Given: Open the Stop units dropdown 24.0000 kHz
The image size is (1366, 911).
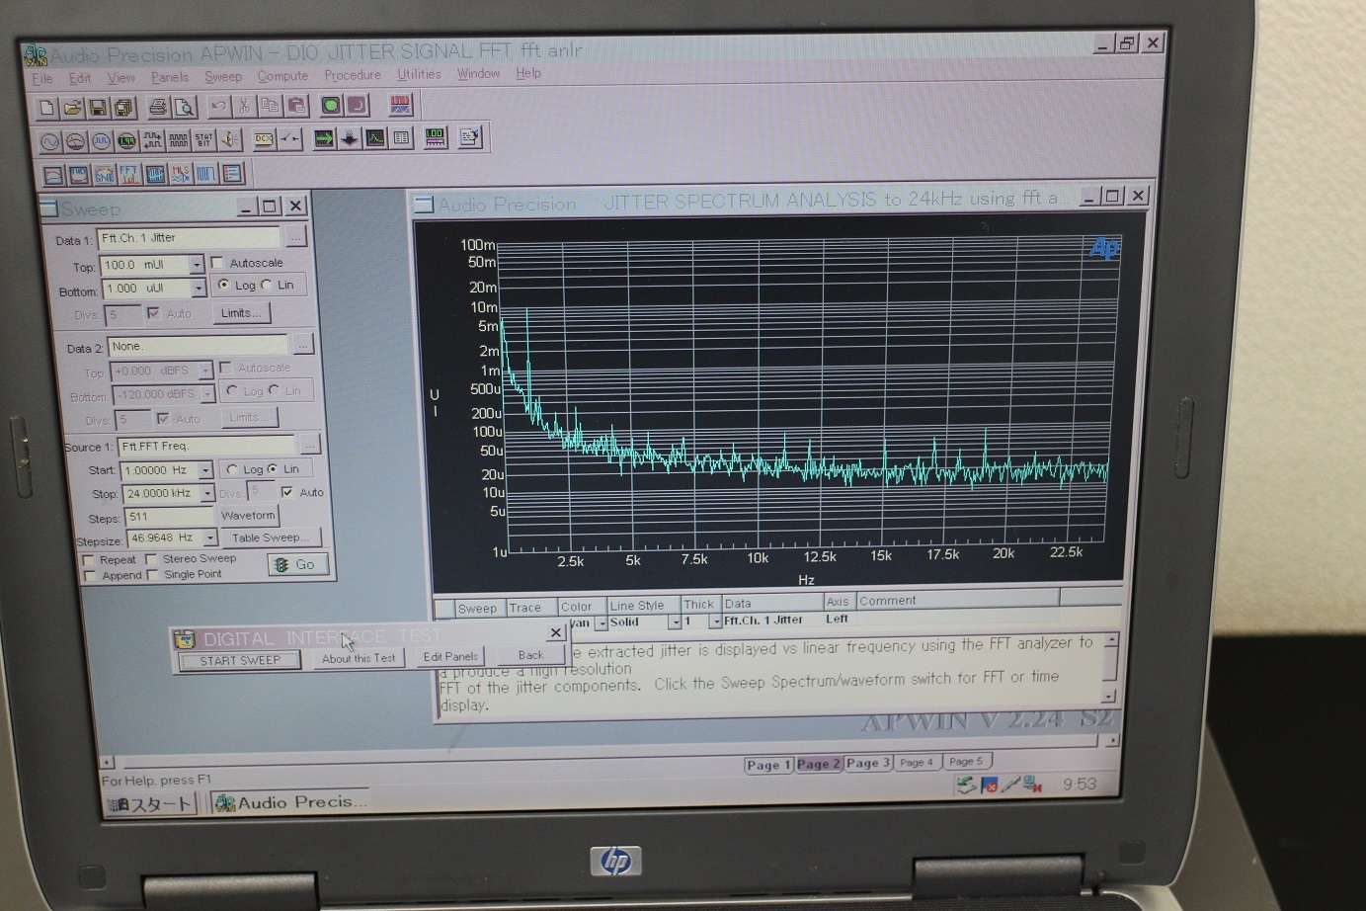Looking at the screenshot, I should [206, 493].
